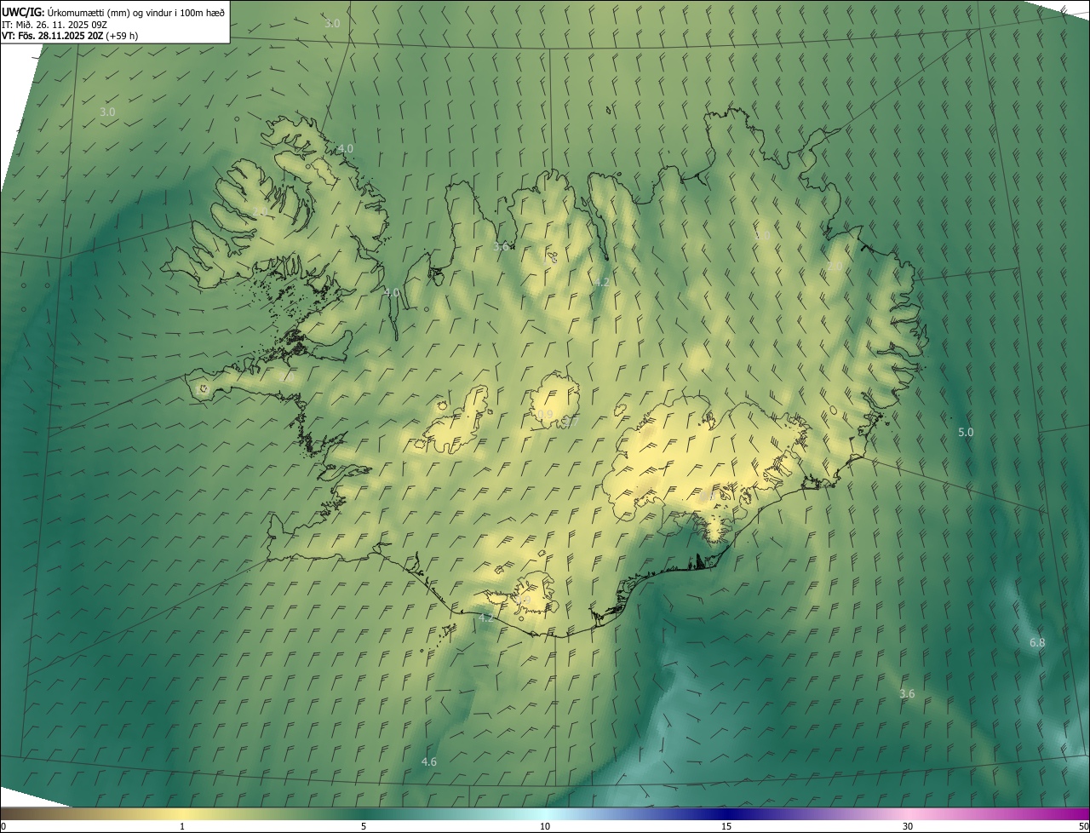
Task: Click the '5.0' value label on the map
Action: click(x=966, y=433)
